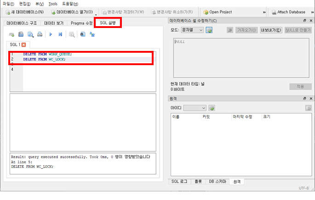The image size is (315, 200).
Task: Switch to 데이터베이스 구조 tab
Action: (x=22, y=23)
